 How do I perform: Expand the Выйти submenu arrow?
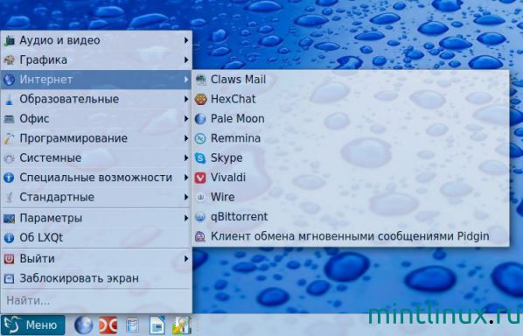186,259
